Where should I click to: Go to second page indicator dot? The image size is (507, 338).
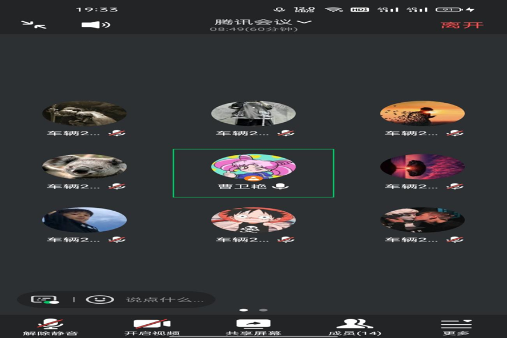(x=263, y=310)
